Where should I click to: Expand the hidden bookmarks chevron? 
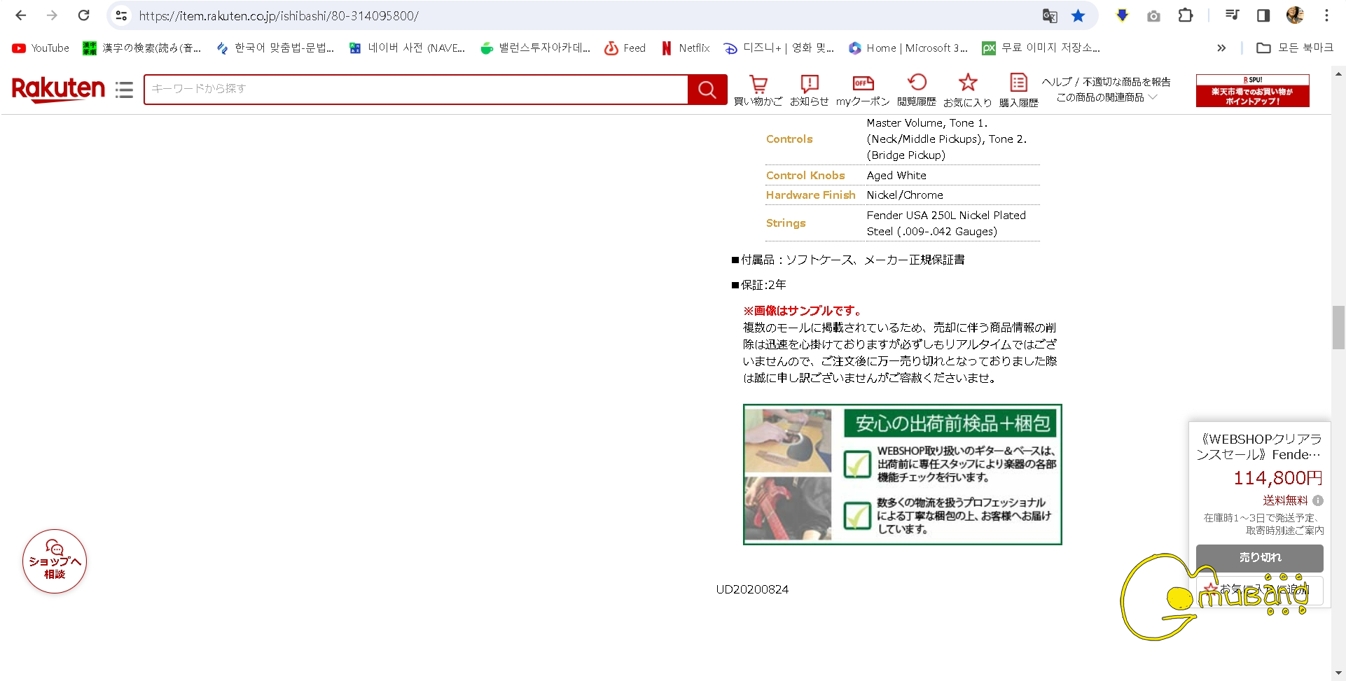point(1221,48)
